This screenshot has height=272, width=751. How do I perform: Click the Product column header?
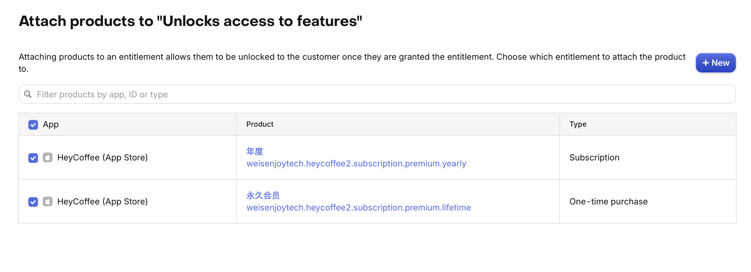(x=260, y=124)
